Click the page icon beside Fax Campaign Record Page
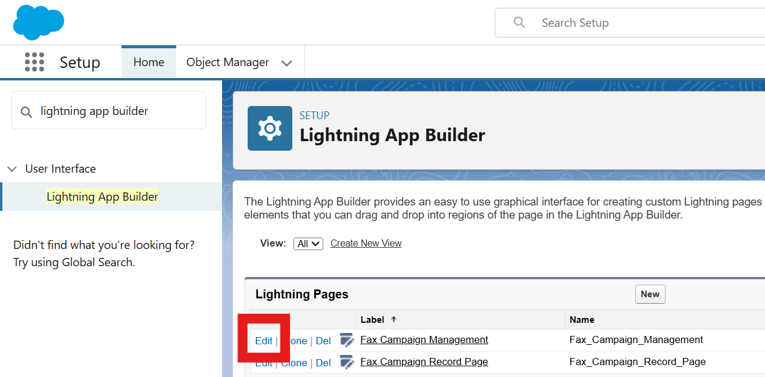The height and width of the screenshot is (377, 765). pos(346,362)
